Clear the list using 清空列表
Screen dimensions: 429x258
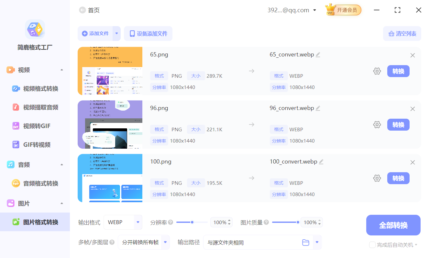tap(402, 34)
